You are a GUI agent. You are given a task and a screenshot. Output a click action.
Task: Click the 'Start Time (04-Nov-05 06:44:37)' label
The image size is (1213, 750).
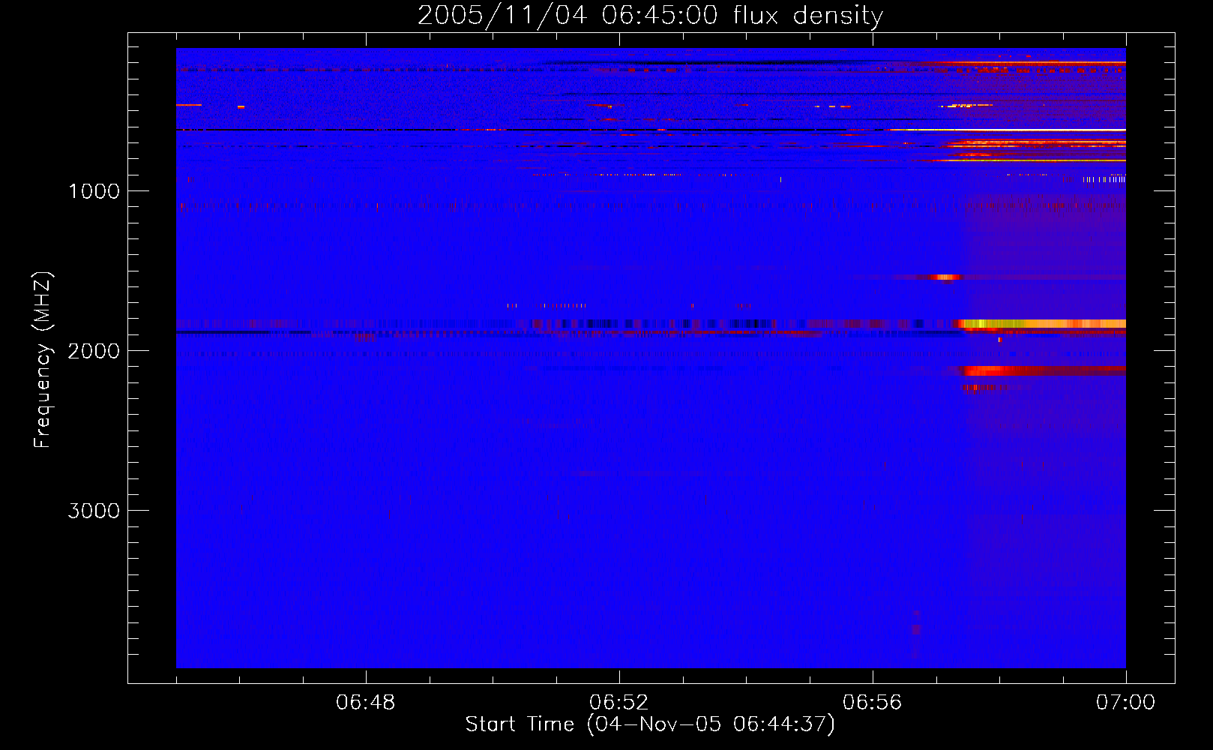coord(650,724)
